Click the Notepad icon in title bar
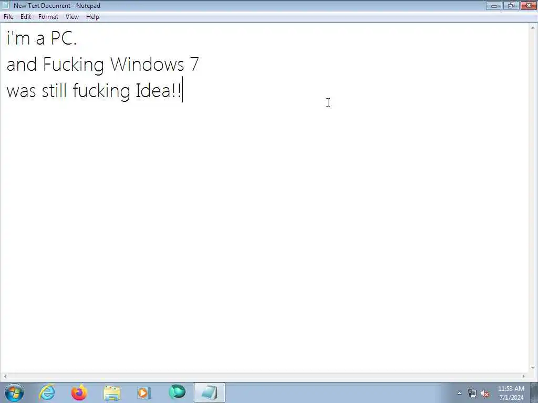The width and height of the screenshot is (538, 403). tap(6, 5)
